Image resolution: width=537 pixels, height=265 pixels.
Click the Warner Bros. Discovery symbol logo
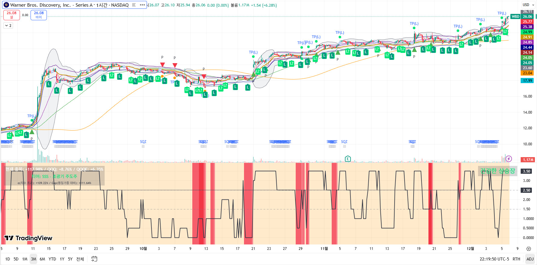[x=6, y=5]
